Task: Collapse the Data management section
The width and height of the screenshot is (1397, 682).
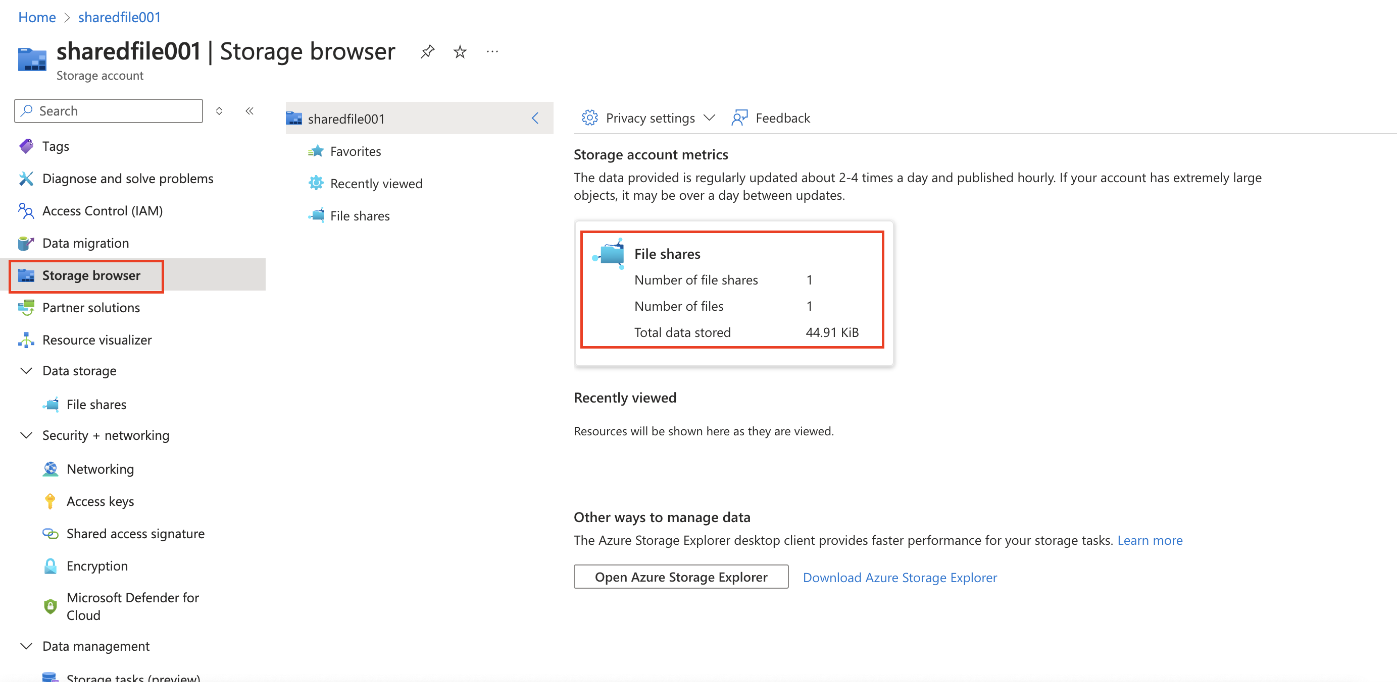Action: pyautogui.click(x=26, y=646)
